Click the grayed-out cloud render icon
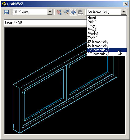The image size is (130, 140). [80, 12]
